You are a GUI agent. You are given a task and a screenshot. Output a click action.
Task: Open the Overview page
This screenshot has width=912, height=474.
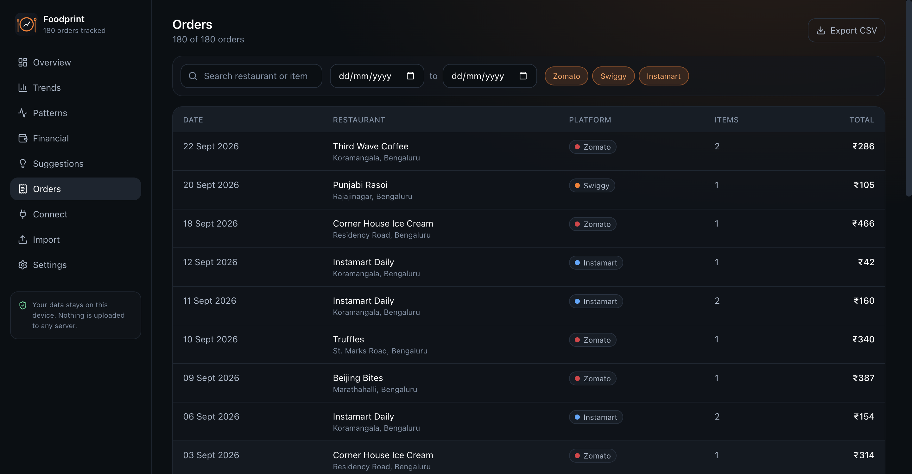click(75, 63)
